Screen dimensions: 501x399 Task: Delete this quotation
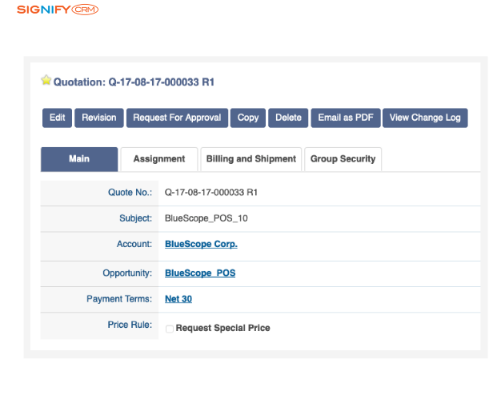288,118
